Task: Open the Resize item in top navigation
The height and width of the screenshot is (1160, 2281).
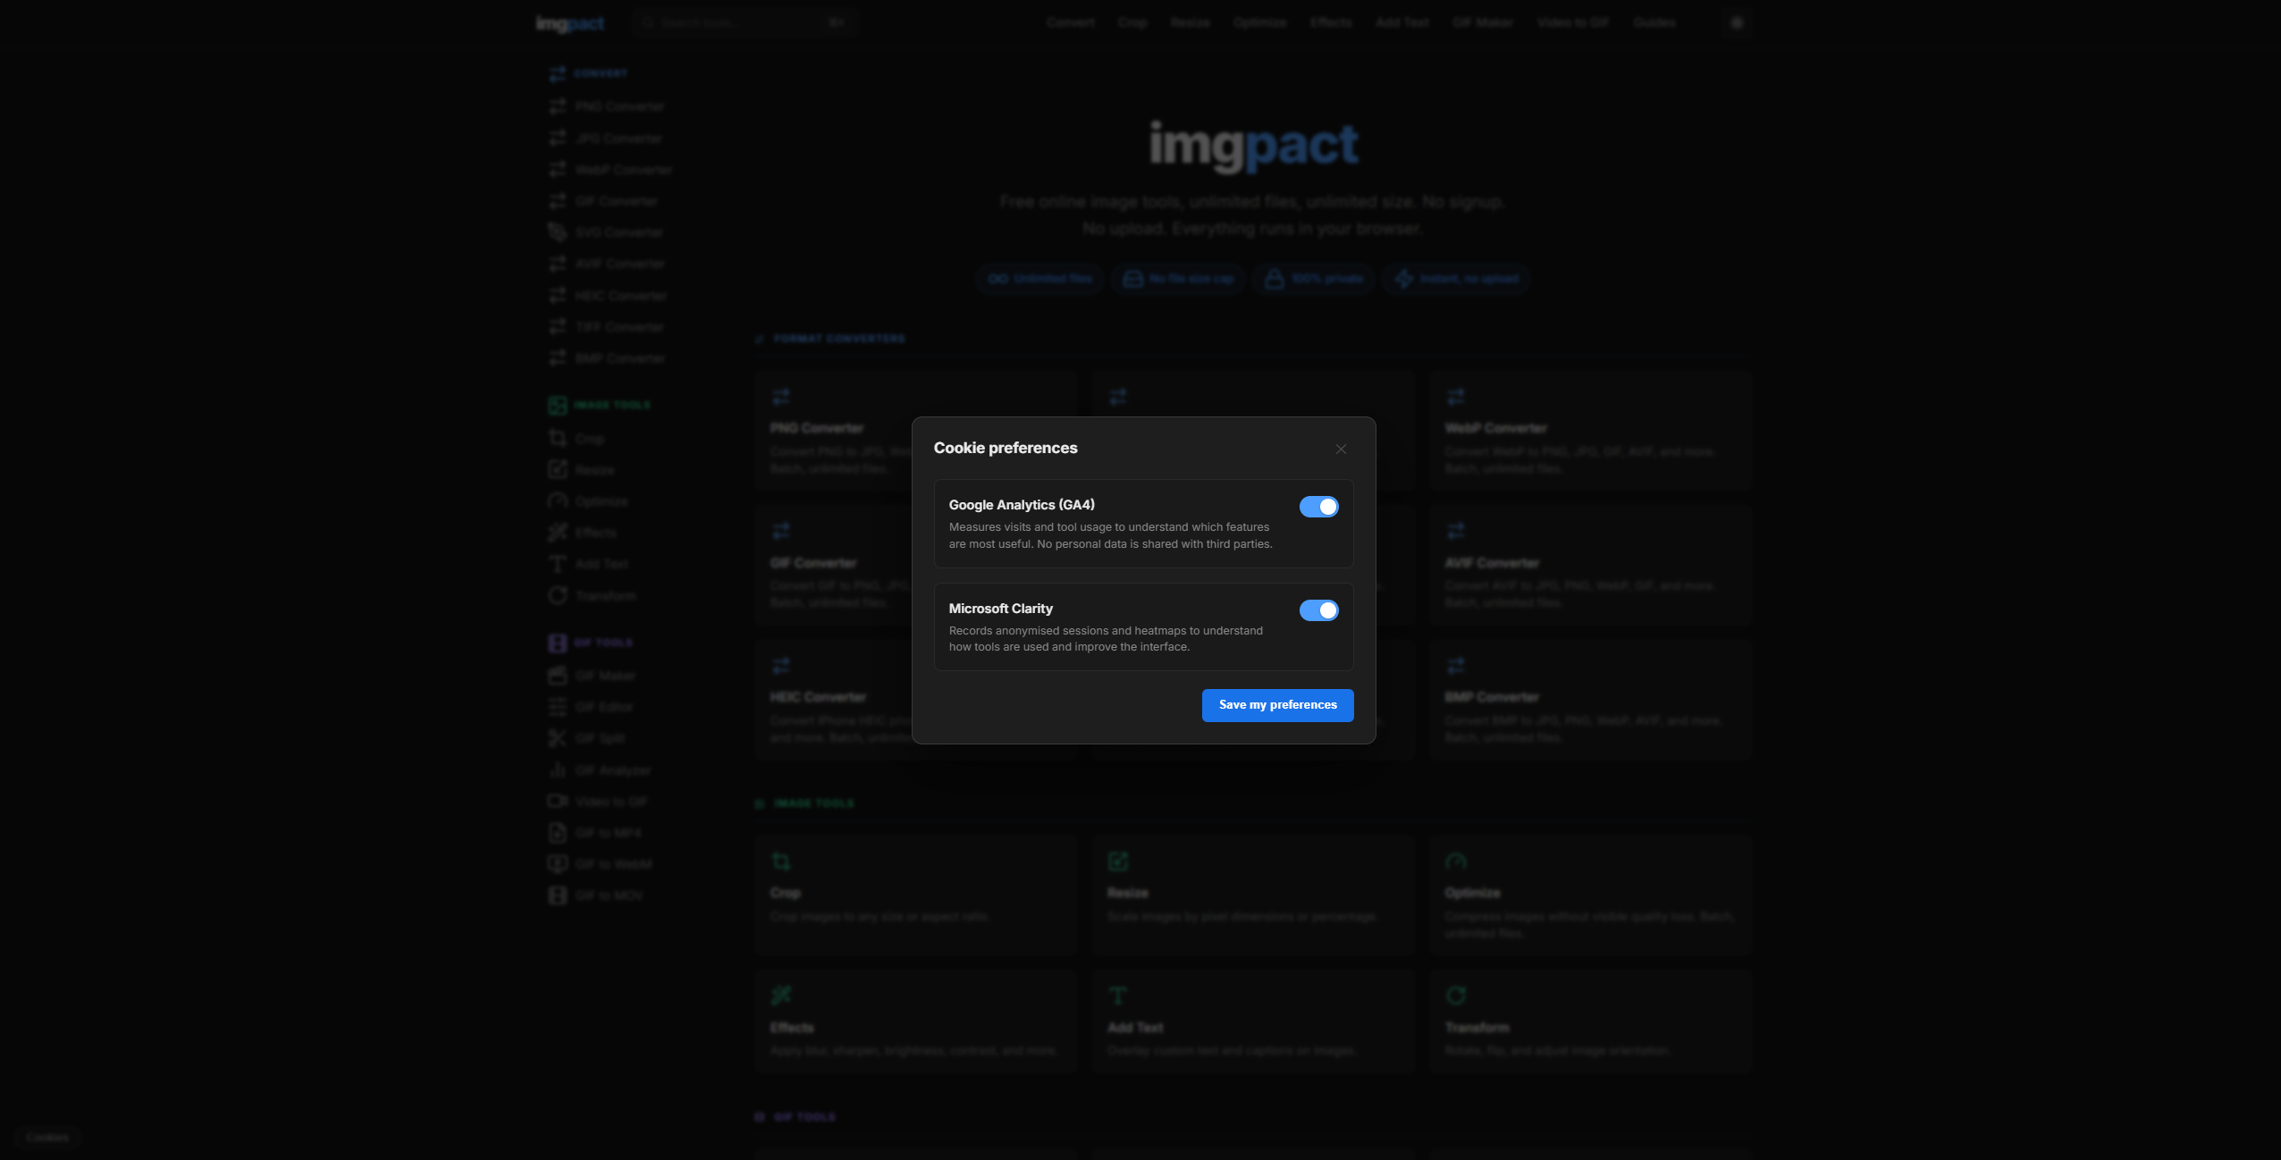Action: click(x=1190, y=22)
